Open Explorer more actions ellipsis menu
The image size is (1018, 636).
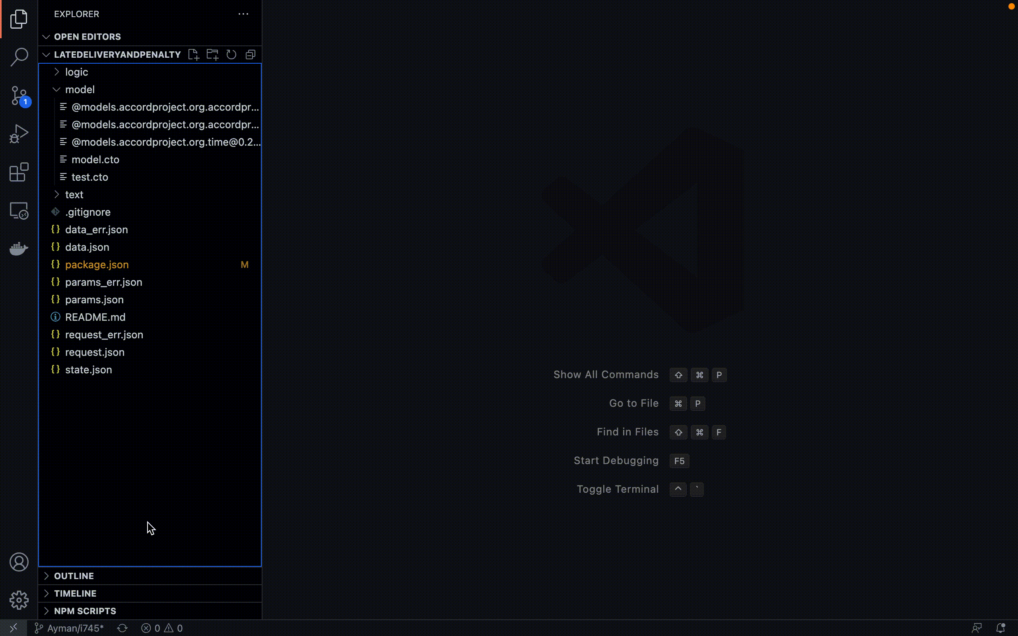243,14
